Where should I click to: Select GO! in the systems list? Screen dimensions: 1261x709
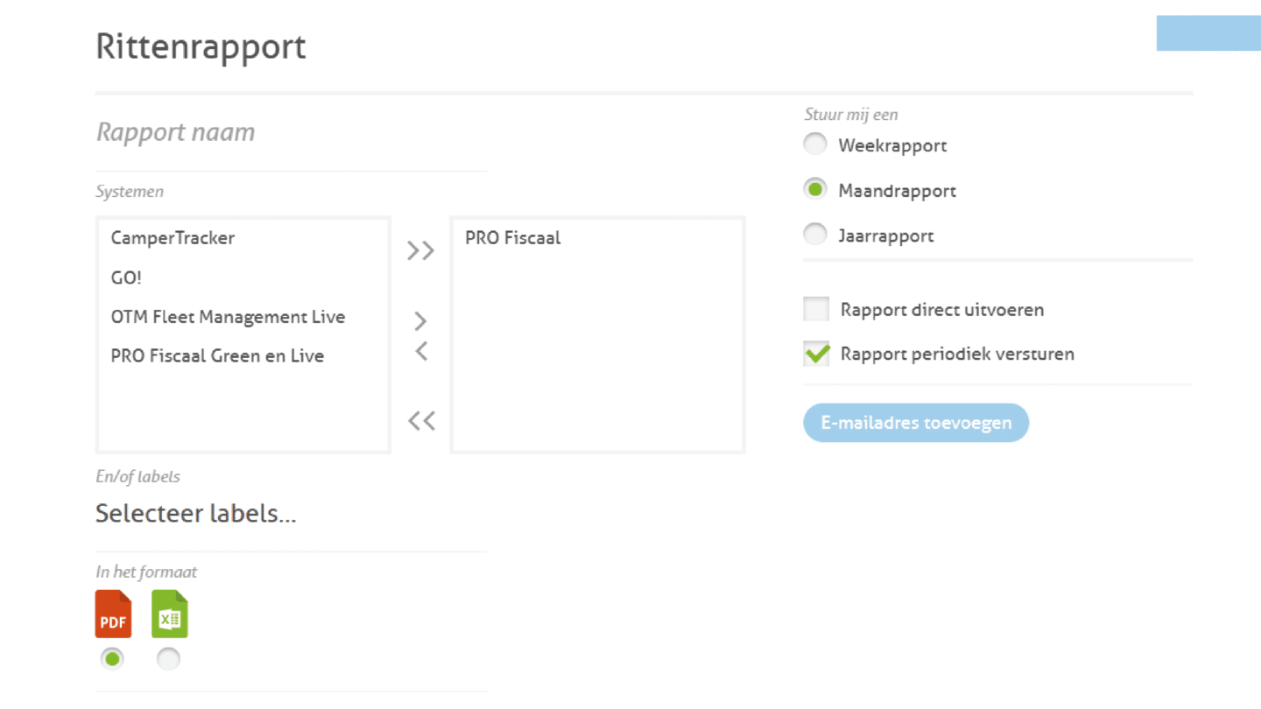[126, 277]
